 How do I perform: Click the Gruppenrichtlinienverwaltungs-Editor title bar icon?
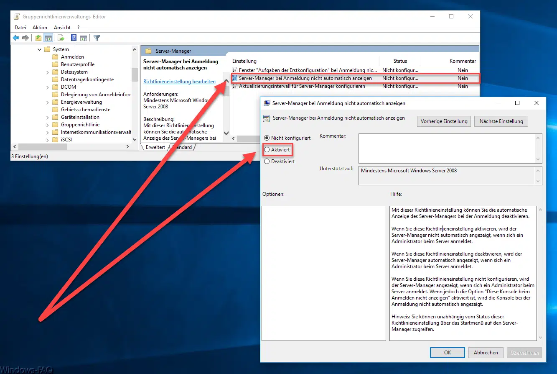click(17, 17)
